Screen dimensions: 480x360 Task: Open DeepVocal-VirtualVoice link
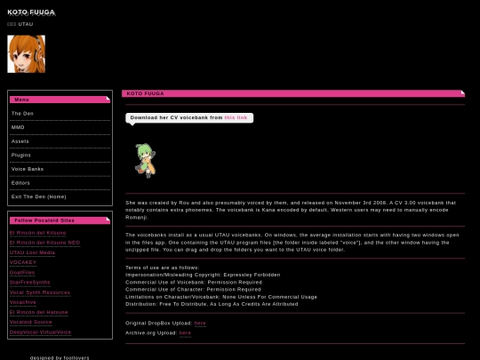[40, 332]
